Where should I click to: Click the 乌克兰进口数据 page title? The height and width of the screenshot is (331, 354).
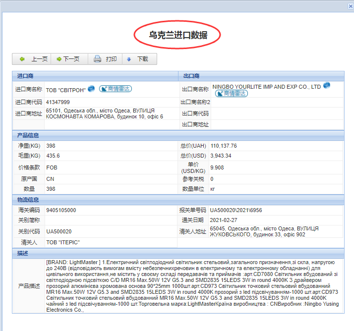pos(177,35)
